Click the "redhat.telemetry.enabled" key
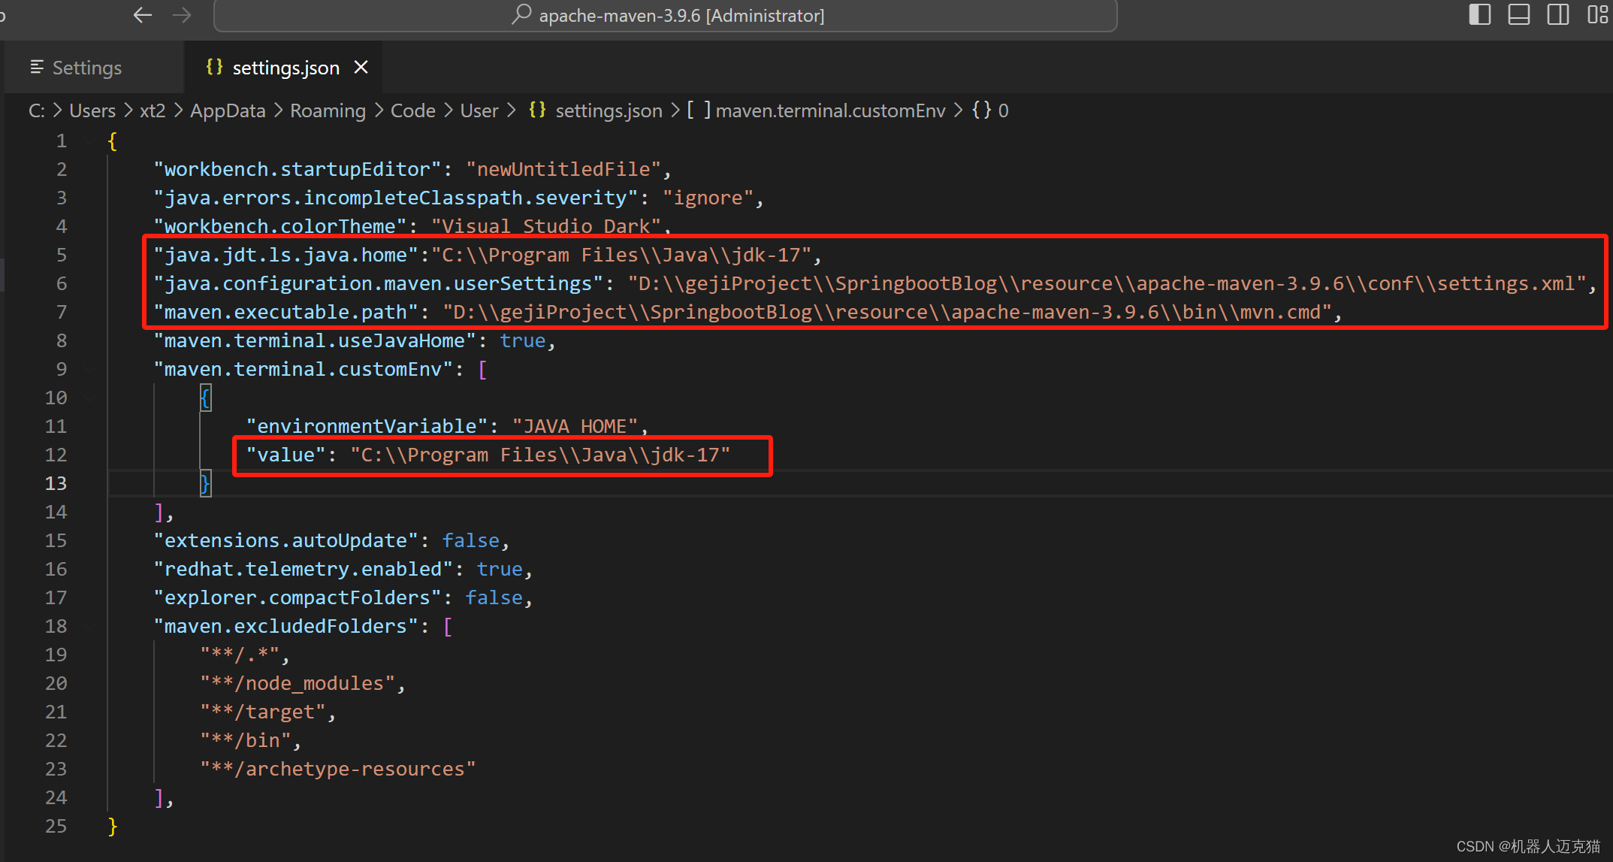 pos(304,570)
